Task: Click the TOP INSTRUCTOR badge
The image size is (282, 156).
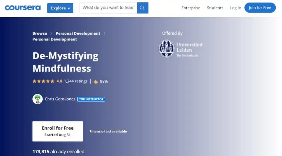Action: (91, 99)
